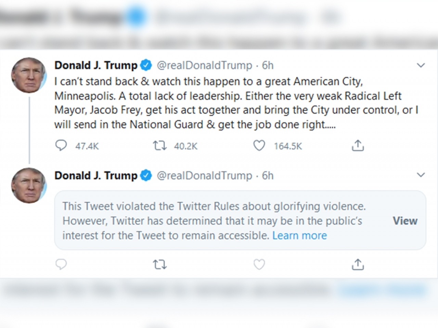The width and height of the screenshot is (438, 328).
Task: Reply to the hidden flagged tweet
Action: 61,264
